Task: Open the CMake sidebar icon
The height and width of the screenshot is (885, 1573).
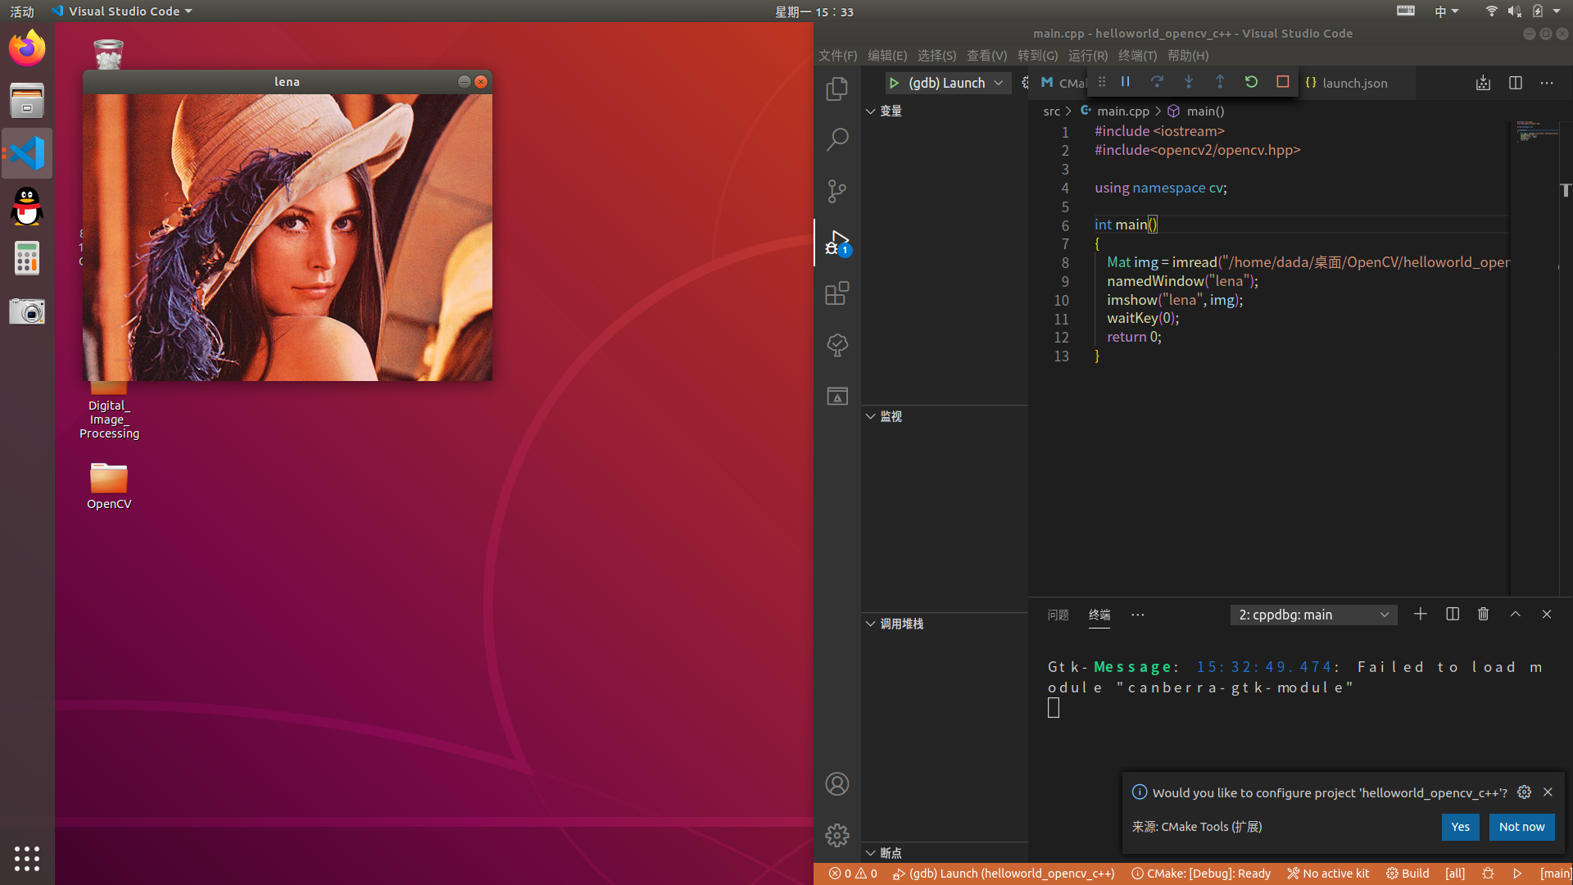Action: coord(836,397)
